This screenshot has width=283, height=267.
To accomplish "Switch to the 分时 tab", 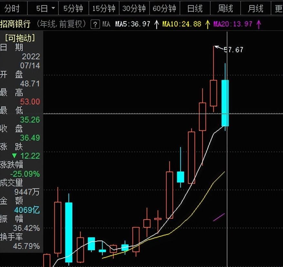I will [x=12, y=8].
